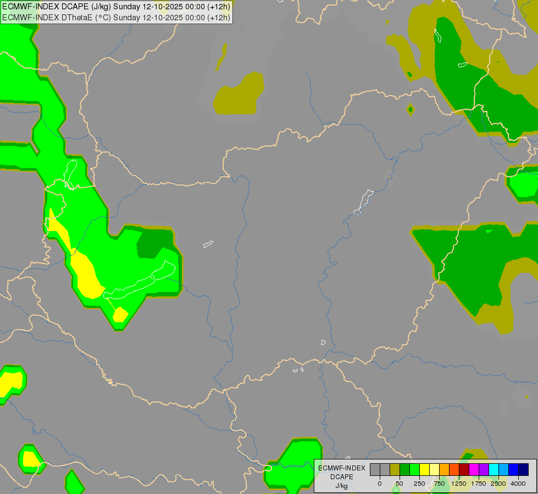
Task: Choose the light blue legend swatch
Action: tap(504, 470)
